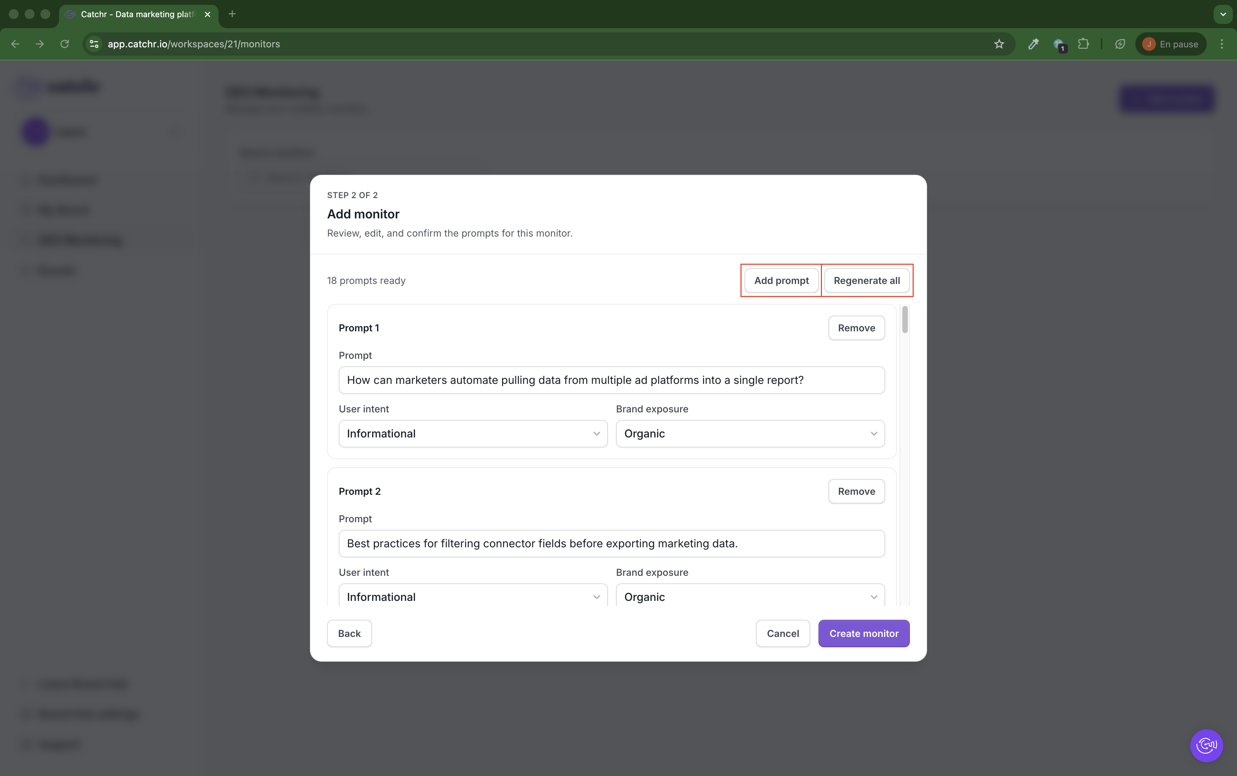Open Chrome three-dot menu

[x=1222, y=44]
